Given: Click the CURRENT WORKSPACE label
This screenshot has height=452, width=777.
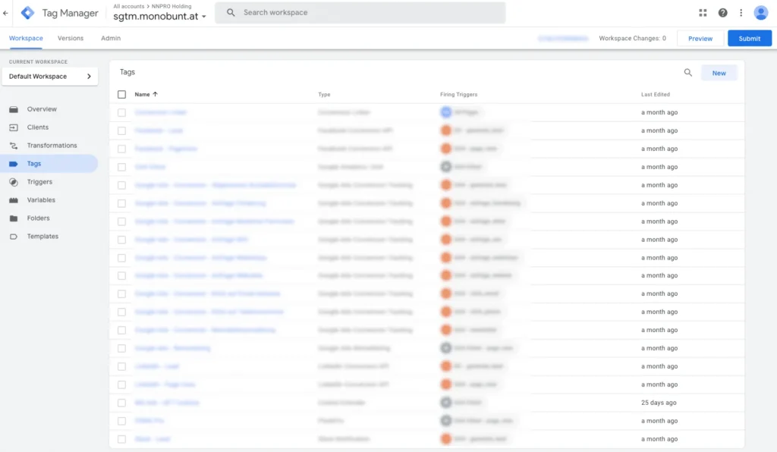Looking at the screenshot, I should 38,62.
